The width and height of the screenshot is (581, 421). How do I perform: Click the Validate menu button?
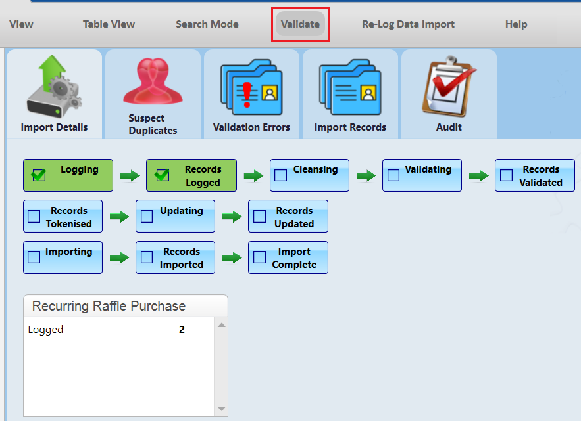point(300,24)
